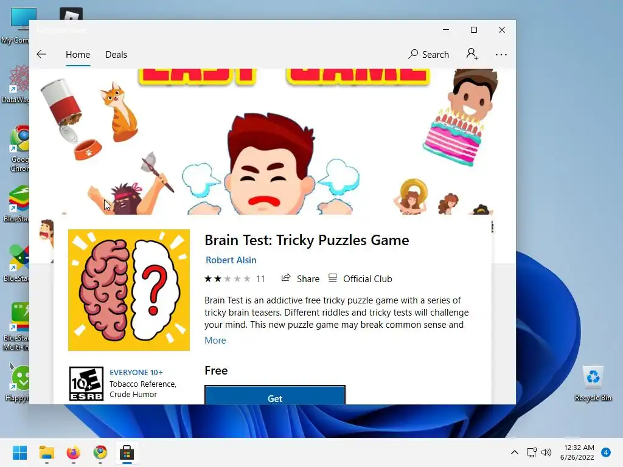Share the Brain Test app
623x467 pixels.
[x=301, y=278]
